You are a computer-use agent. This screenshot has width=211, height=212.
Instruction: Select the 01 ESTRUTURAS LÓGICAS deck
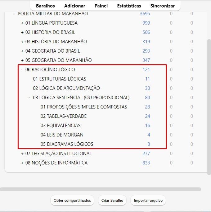click(59, 79)
